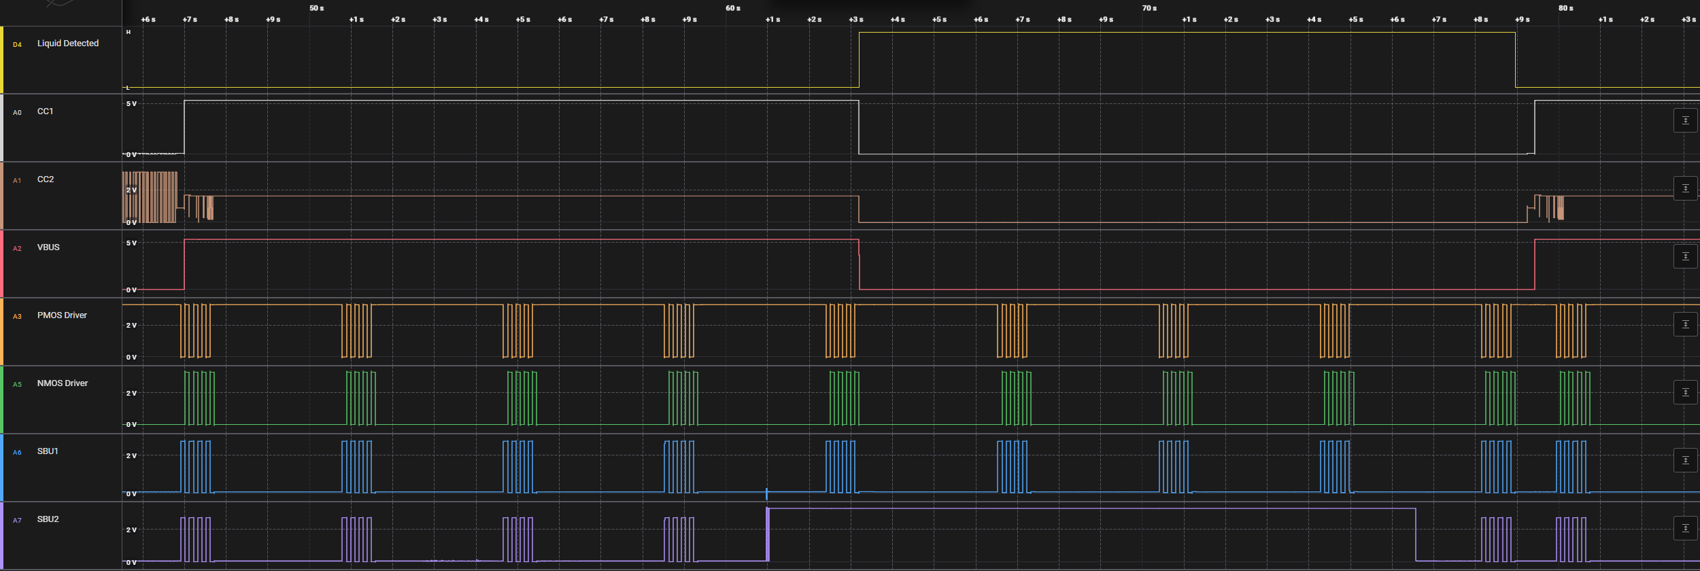
Task: Click the 50 s mark on time ruler
Action: [316, 8]
